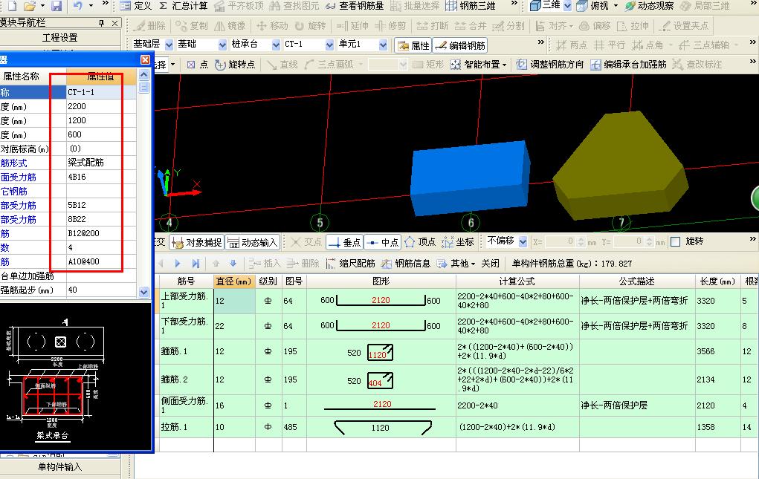759x479 pixels.
Task: Click scroll down arrow in properties panel
Action: [143, 291]
